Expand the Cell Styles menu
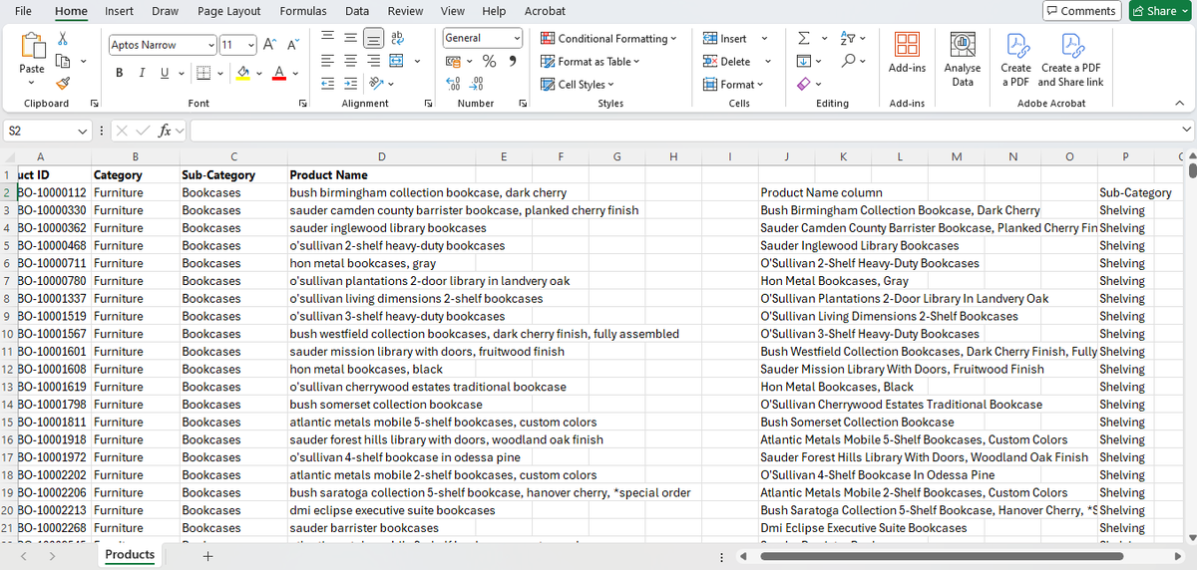The width and height of the screenshot is (1197, 570). coord(578,85)
